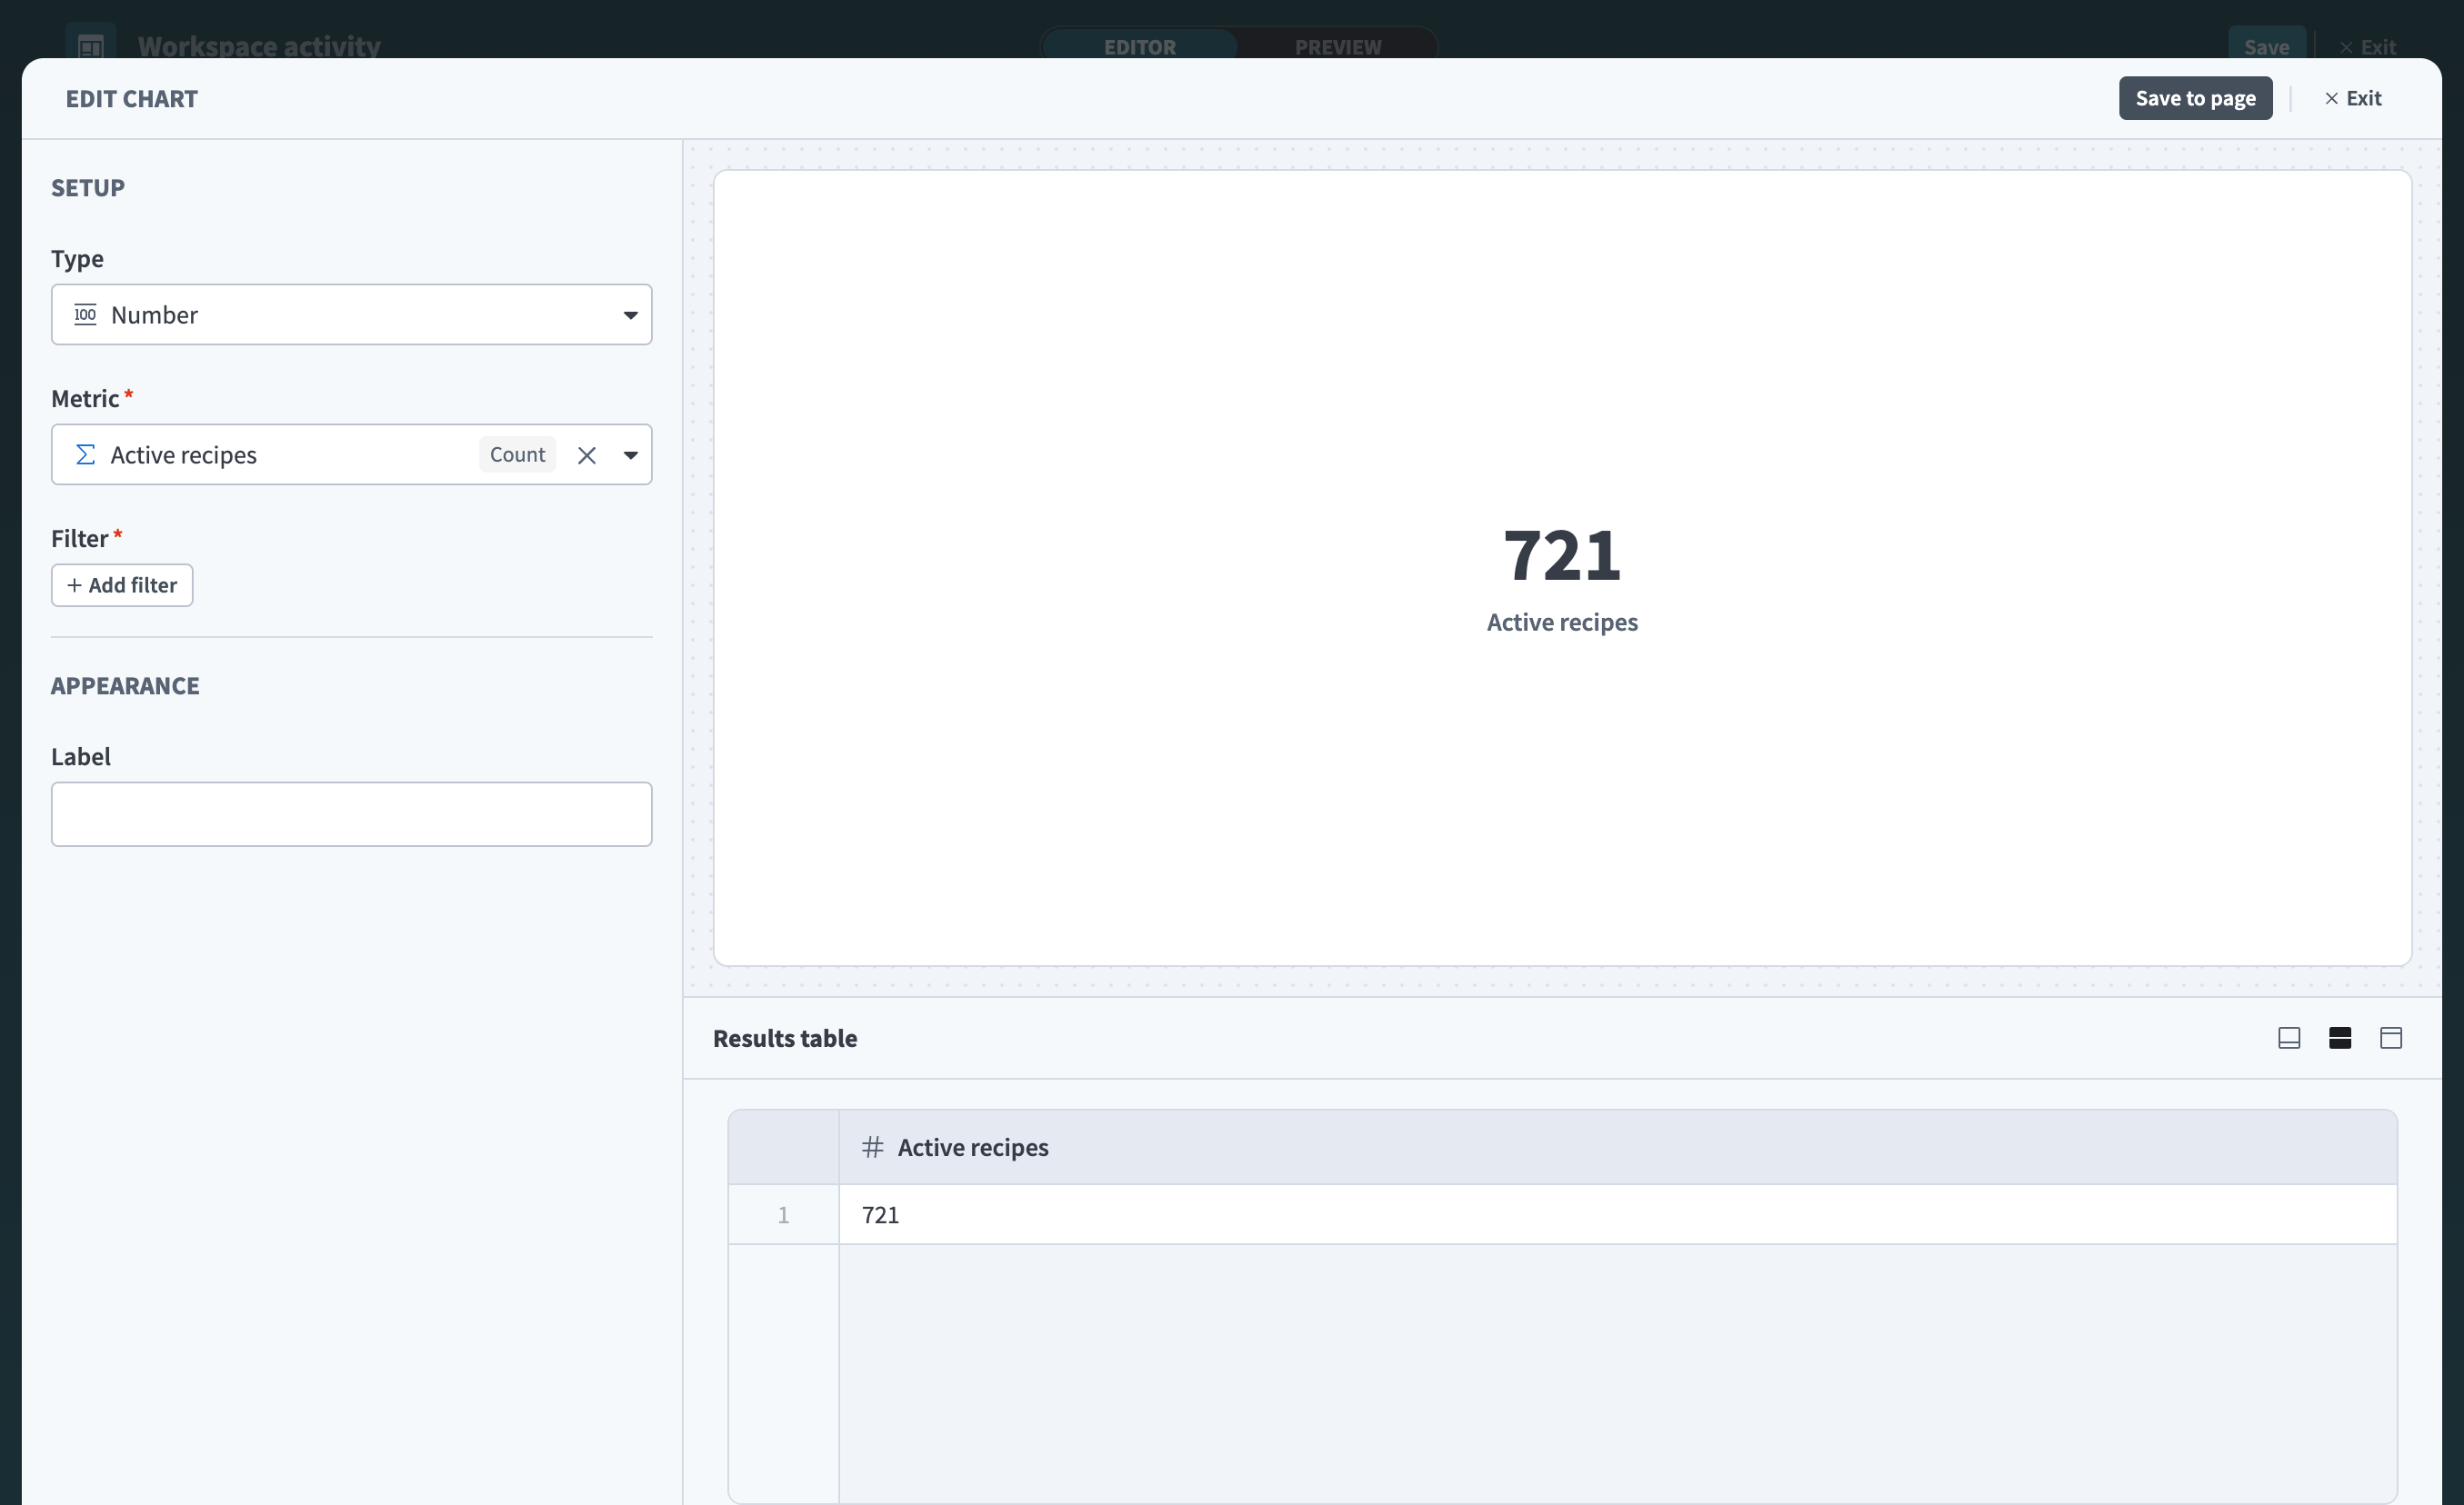The width and height of the screenshot is (2464, 1505).
Task: Select the table-with-header layout icon
Action: click(x=2391, y=1038)
